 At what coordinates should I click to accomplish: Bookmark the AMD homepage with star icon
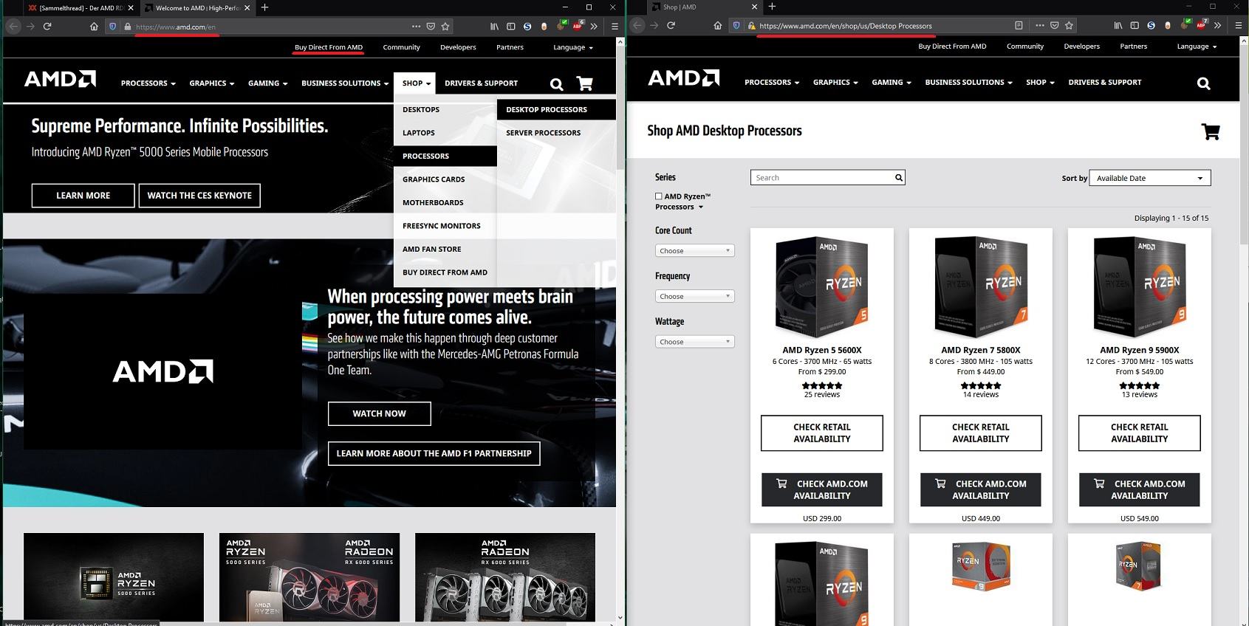point(445,26)
